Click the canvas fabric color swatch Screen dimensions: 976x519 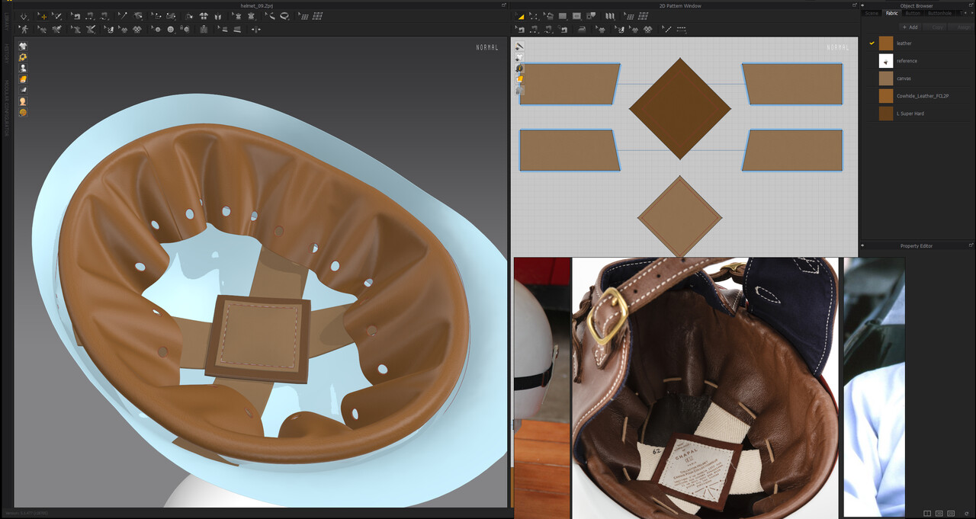coord(886,78)
